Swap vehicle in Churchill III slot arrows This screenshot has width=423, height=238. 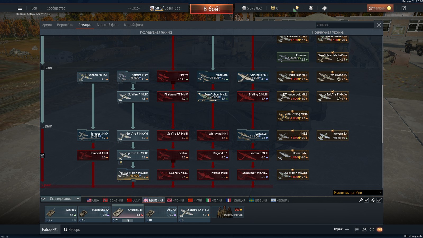pos(128,220)
